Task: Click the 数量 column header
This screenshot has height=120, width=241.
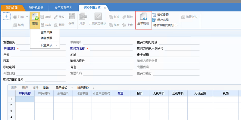Action: tap(120, 93)
